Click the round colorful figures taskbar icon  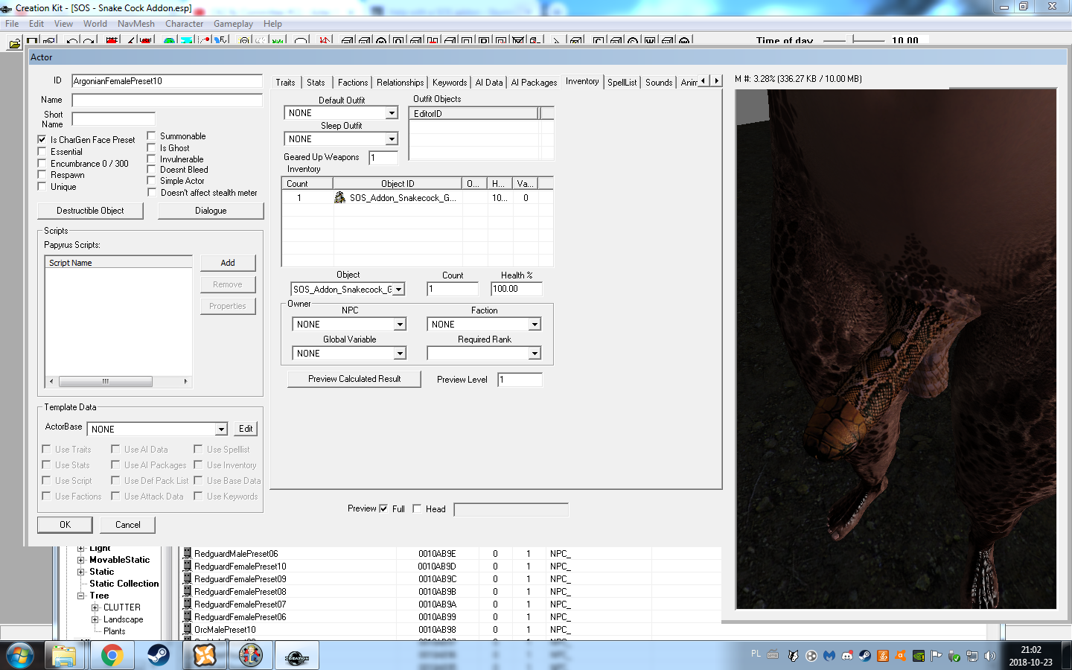(250, 656)
